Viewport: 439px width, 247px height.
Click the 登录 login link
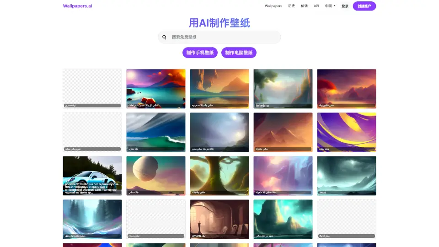click(345, 6)
